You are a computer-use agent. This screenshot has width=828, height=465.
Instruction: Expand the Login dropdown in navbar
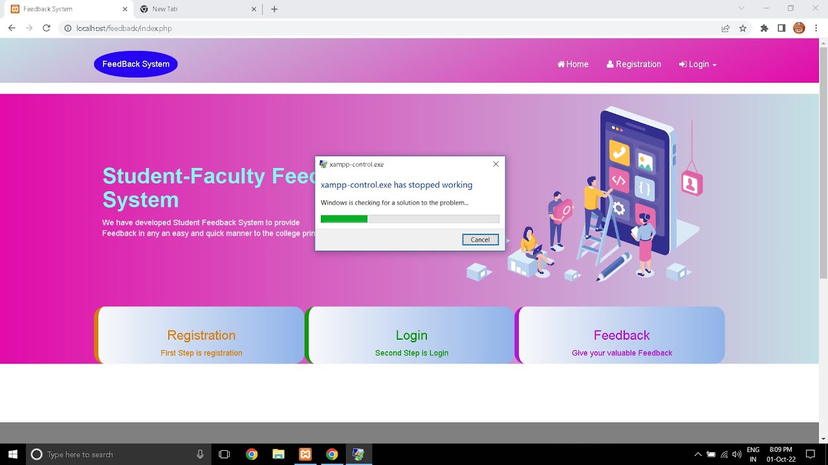coord(698,65)
